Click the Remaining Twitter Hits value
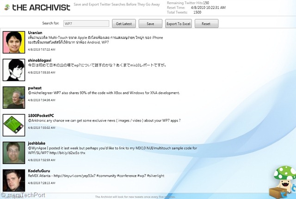This screenshot has width=296, height=199. tap(206, 3)
